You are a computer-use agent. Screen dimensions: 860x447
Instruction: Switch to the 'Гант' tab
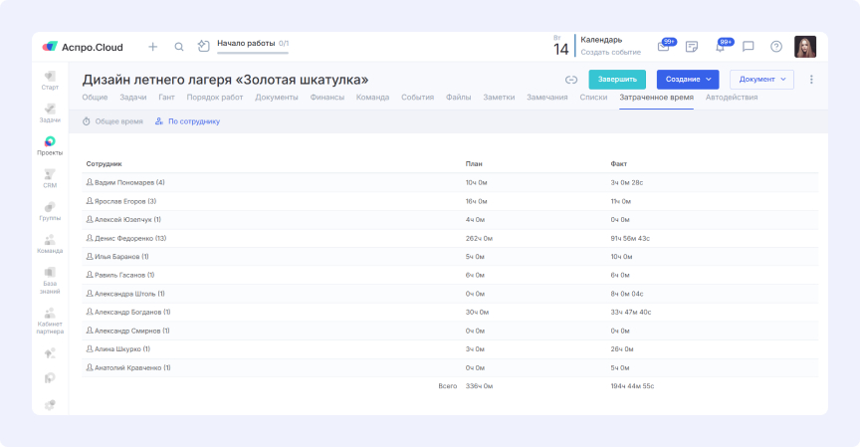(166, 98)
